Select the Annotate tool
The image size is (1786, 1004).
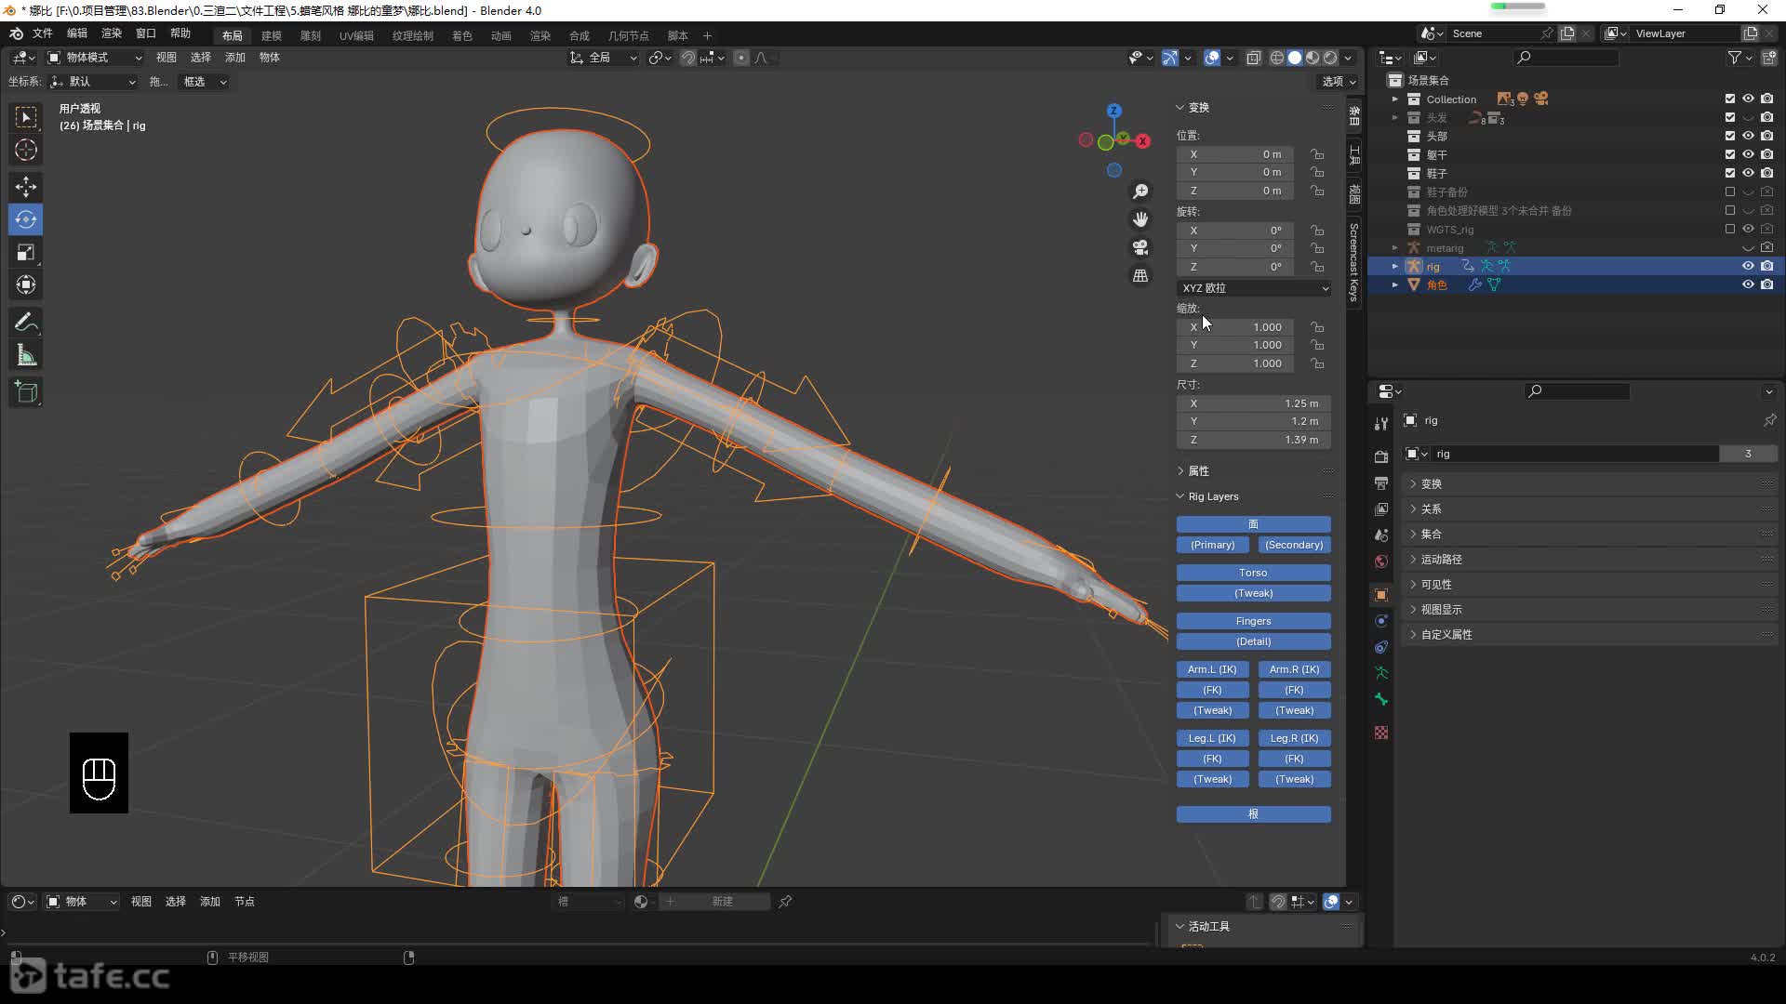[x=26, y=323]
